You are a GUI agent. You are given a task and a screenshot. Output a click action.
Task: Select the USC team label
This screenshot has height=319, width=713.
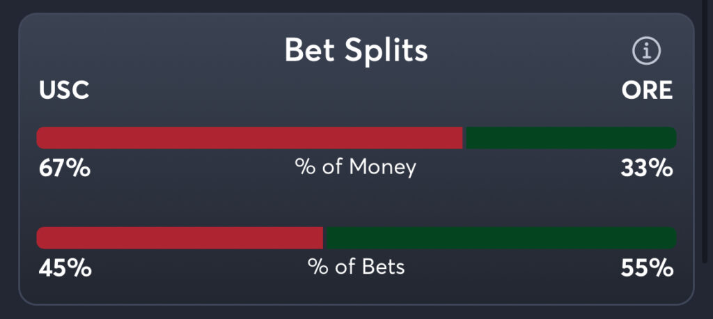pyautogui.click(x=64, y=91)
